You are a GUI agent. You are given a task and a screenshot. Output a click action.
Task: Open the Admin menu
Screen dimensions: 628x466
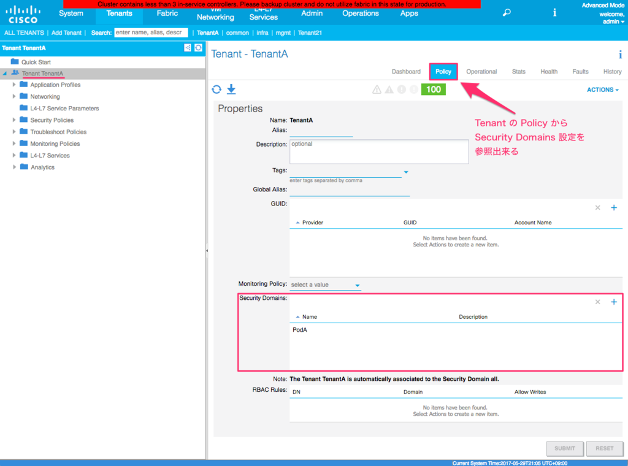coord(312,13)
